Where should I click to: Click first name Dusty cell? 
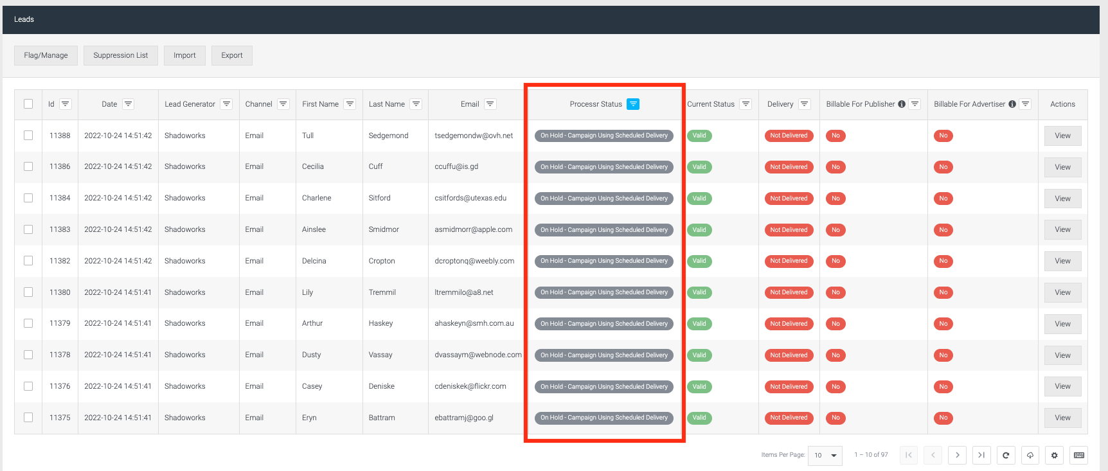click(311, 355)
